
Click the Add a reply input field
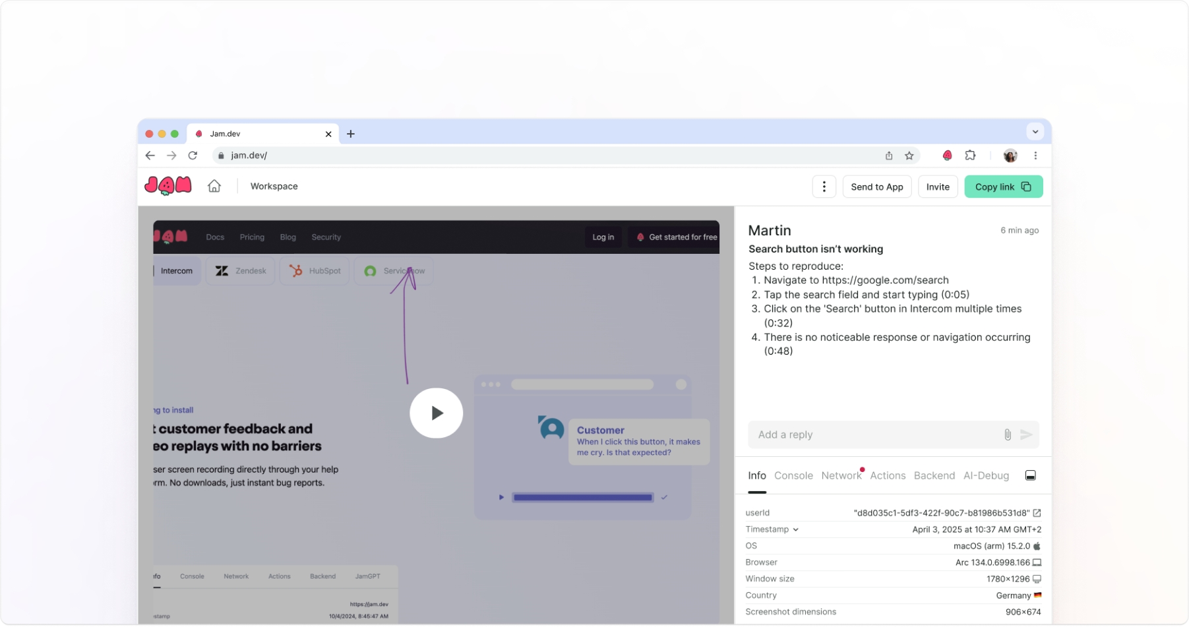pyautogui.click(x=874, y=434)
